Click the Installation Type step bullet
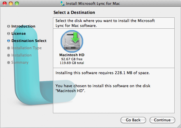The width and height of the screenshot is (181, 128). coord(8,48)
